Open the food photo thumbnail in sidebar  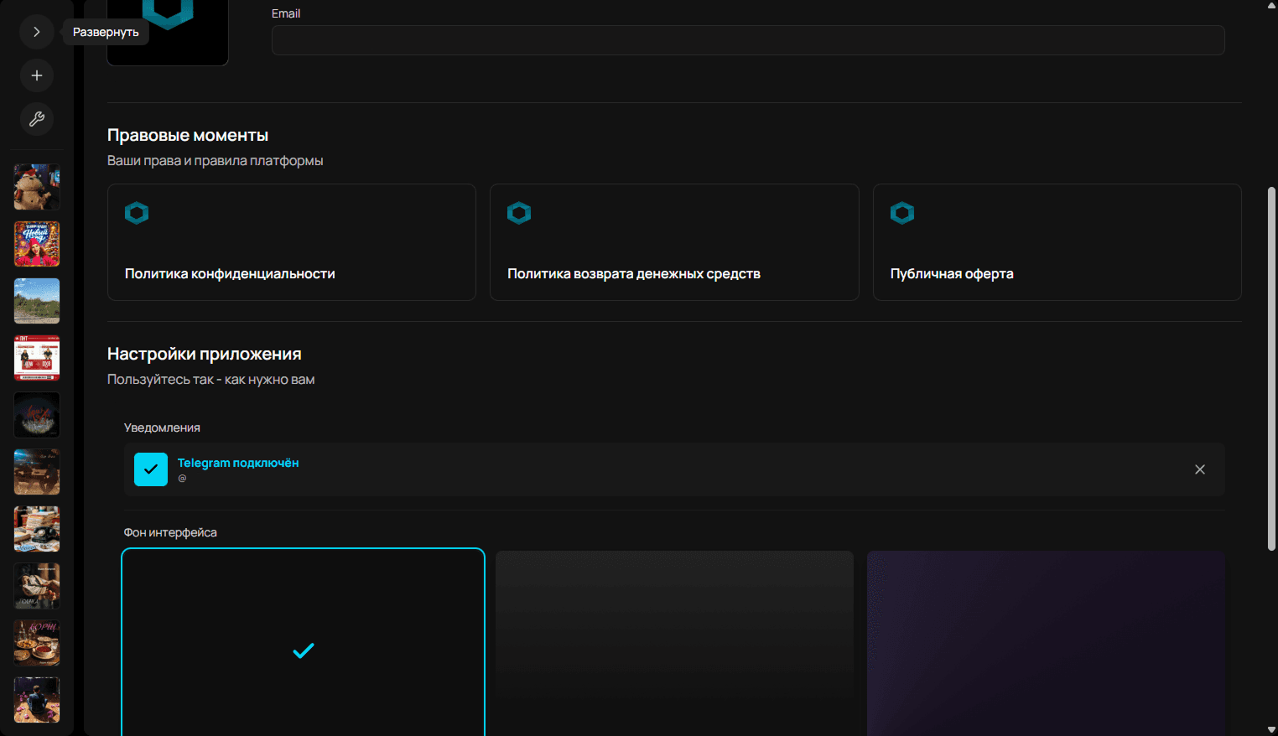coord(36,643)
